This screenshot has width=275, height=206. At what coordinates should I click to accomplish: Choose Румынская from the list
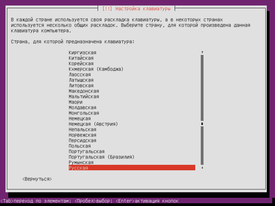(x=81, y=163)
